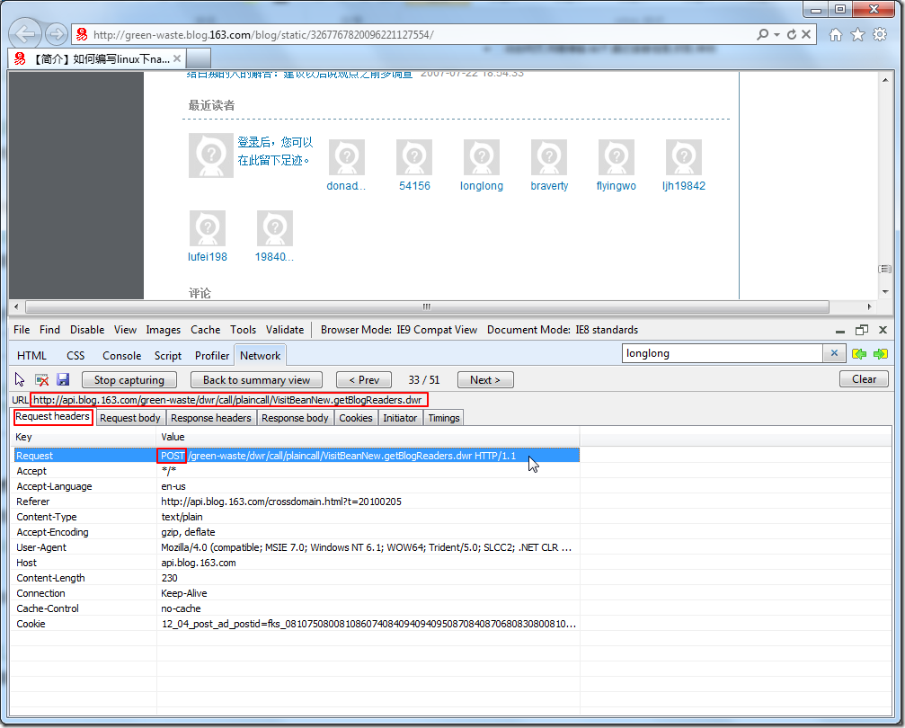Image resolution: width=905 pixels, height=728 pixels.
Task: Stop loading with the address bar X icon
Action: click(x=806, y=34)
